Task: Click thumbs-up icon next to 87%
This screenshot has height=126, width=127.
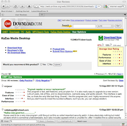Action: [x=103, y=45]
